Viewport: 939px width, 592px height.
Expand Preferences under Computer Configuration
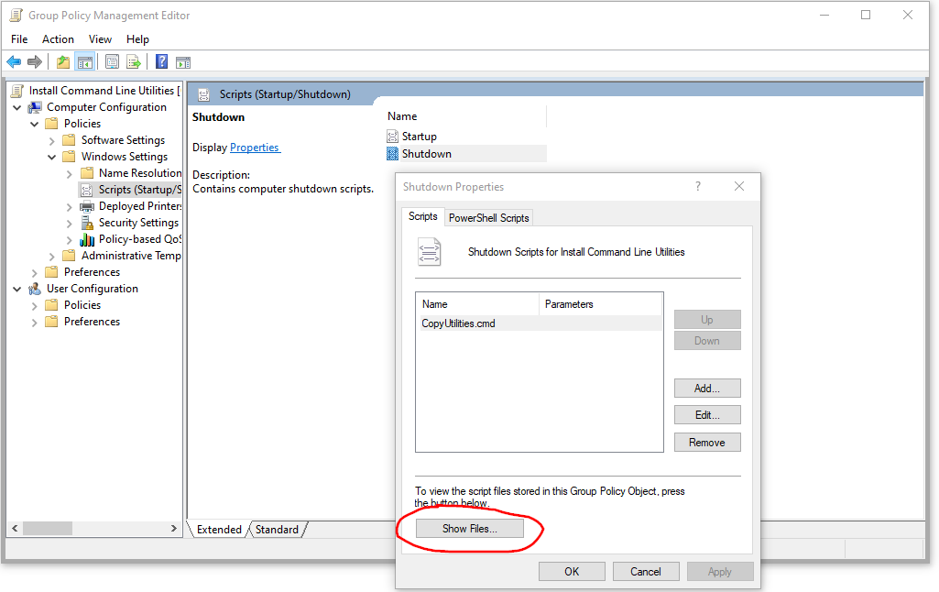(34, 273)
